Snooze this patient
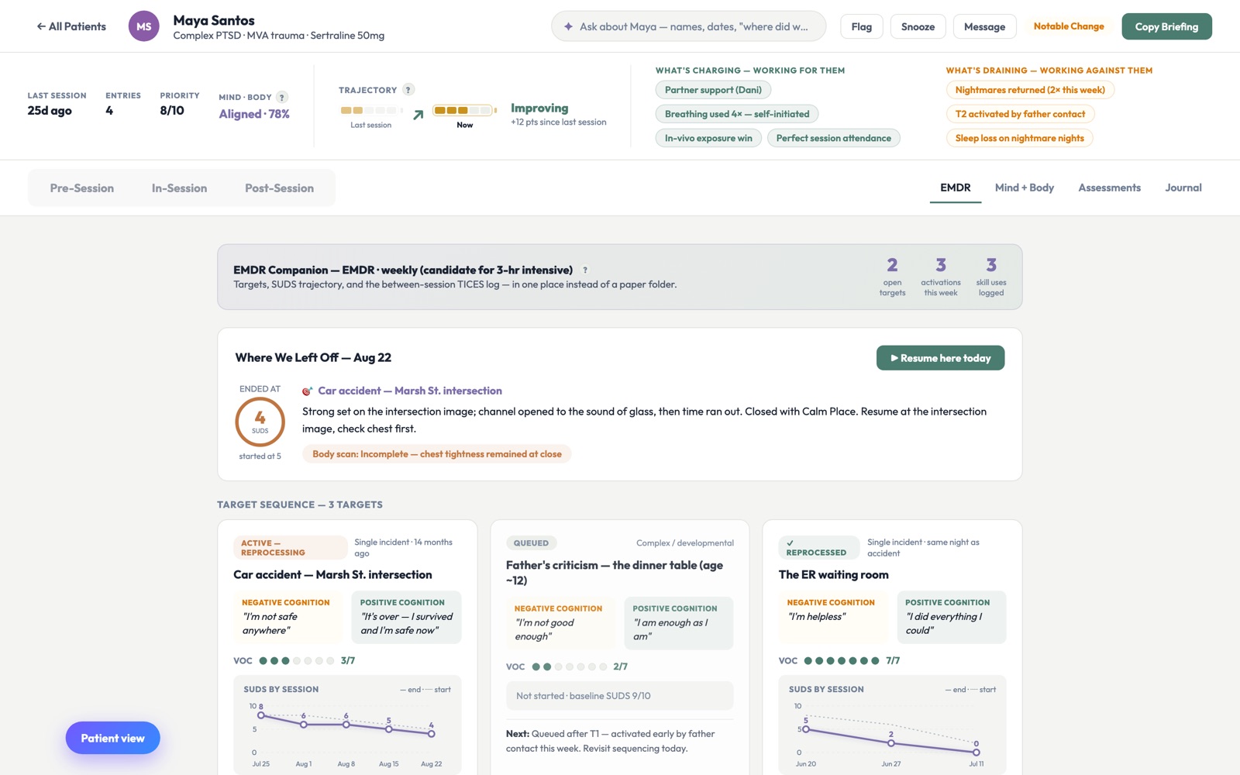This screenshot has height=775, width=1240. coord(918,26)
